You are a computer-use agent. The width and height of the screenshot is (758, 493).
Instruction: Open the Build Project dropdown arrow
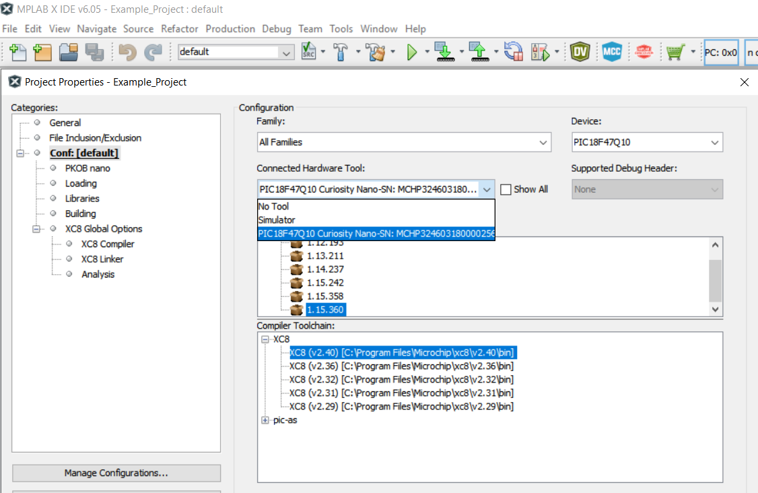click(358, 52)
